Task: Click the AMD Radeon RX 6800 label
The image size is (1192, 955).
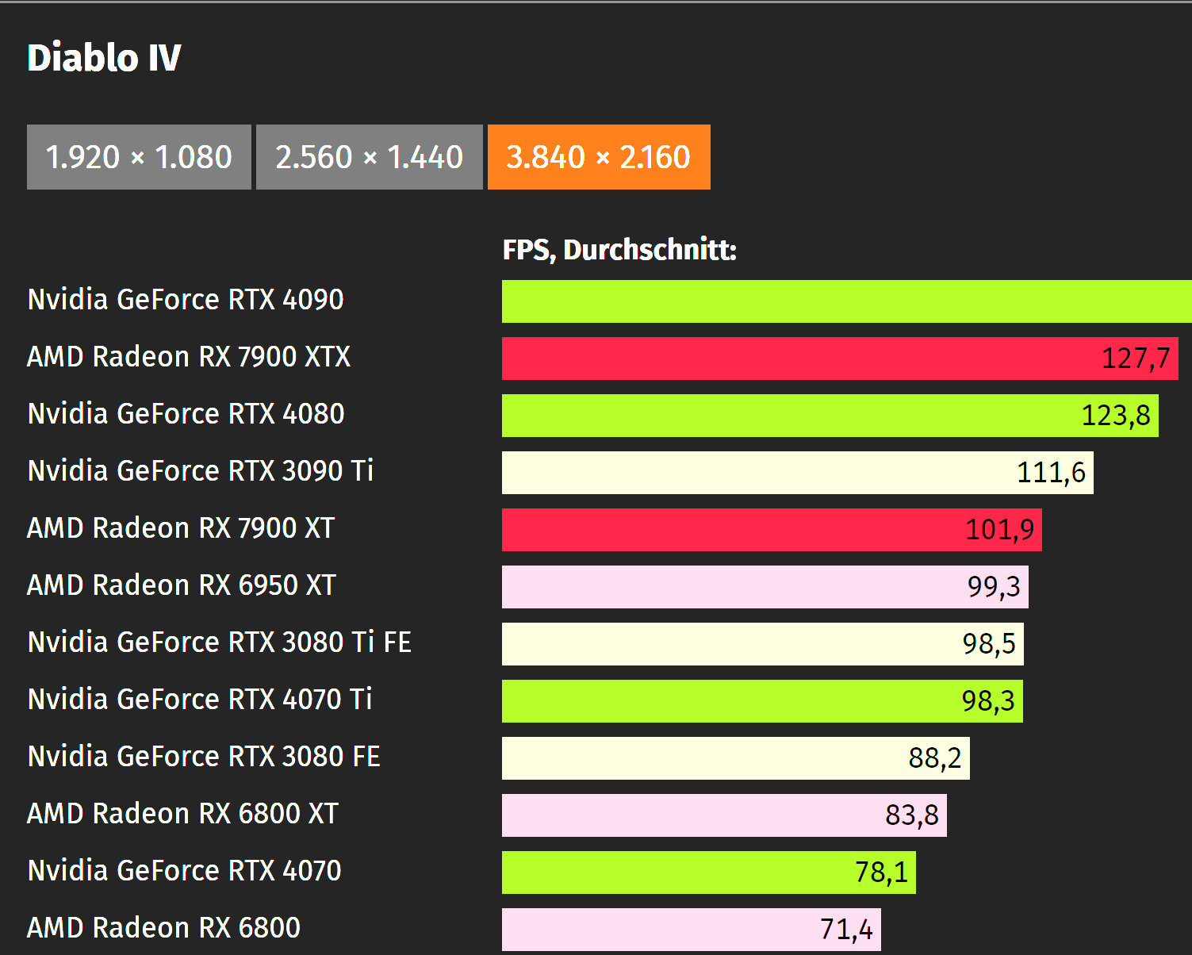Action: coord(164,928)
